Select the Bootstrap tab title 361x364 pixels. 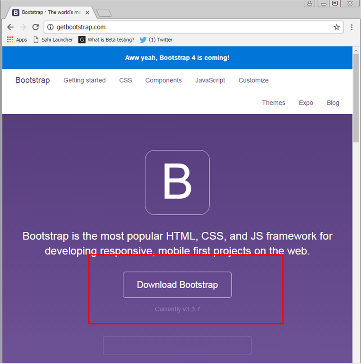52,12
